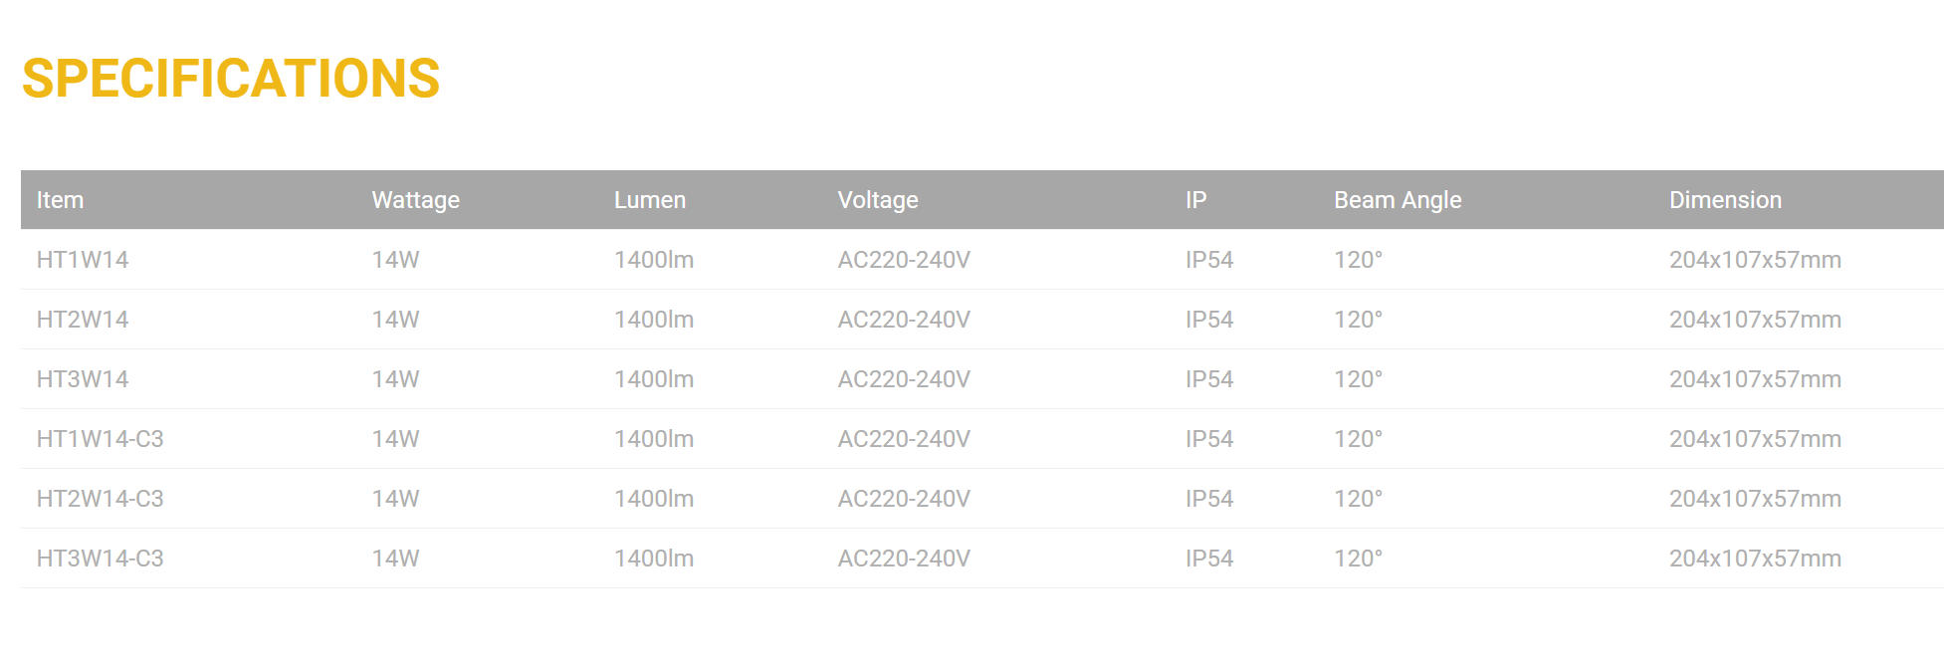Click the IP54 rating for HT1W14-C3
The height and width of the screenshot is (672, 1944).
[1208, 439]
